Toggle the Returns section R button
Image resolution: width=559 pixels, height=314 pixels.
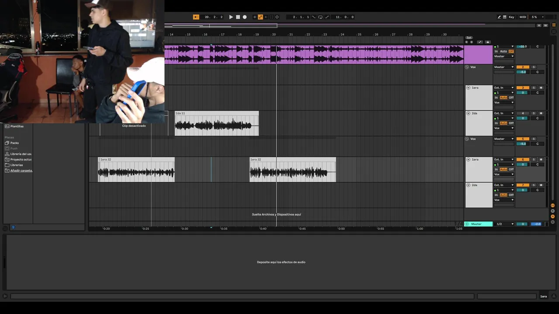pos(552,211)
